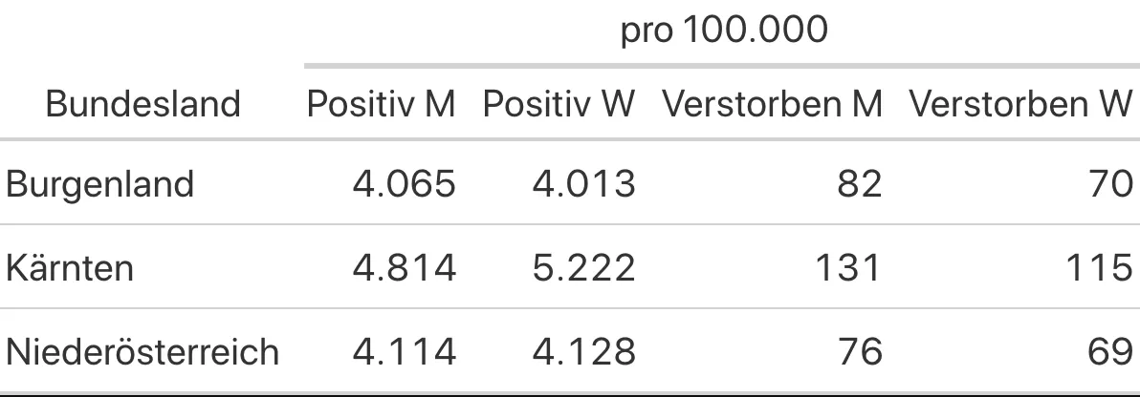Click the Positiv M column header
This screenshot has height=397, width=1140.
click(381, 104)
